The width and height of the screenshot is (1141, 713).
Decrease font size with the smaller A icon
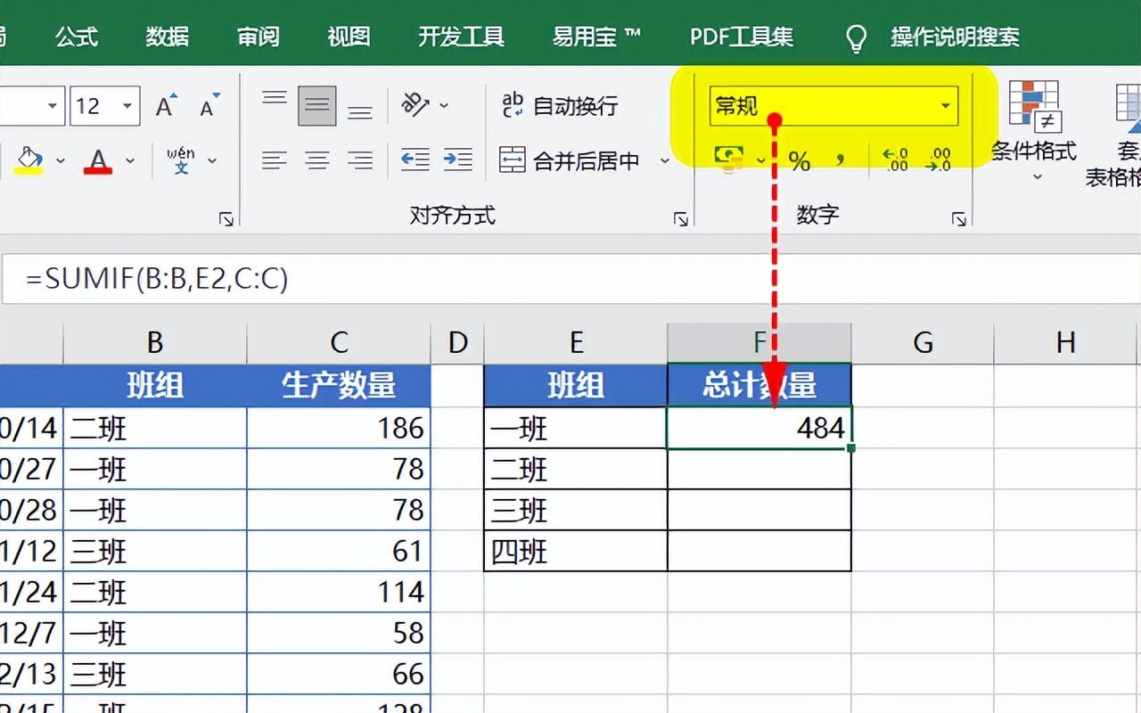coord(210,106)
